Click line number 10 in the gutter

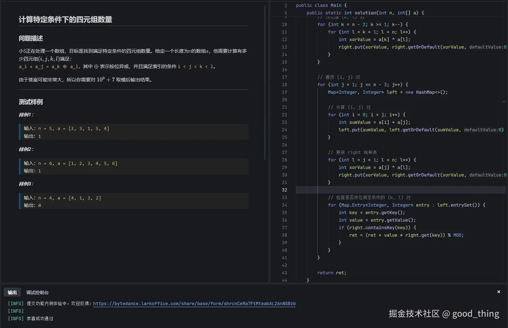(x=284, y=24)
